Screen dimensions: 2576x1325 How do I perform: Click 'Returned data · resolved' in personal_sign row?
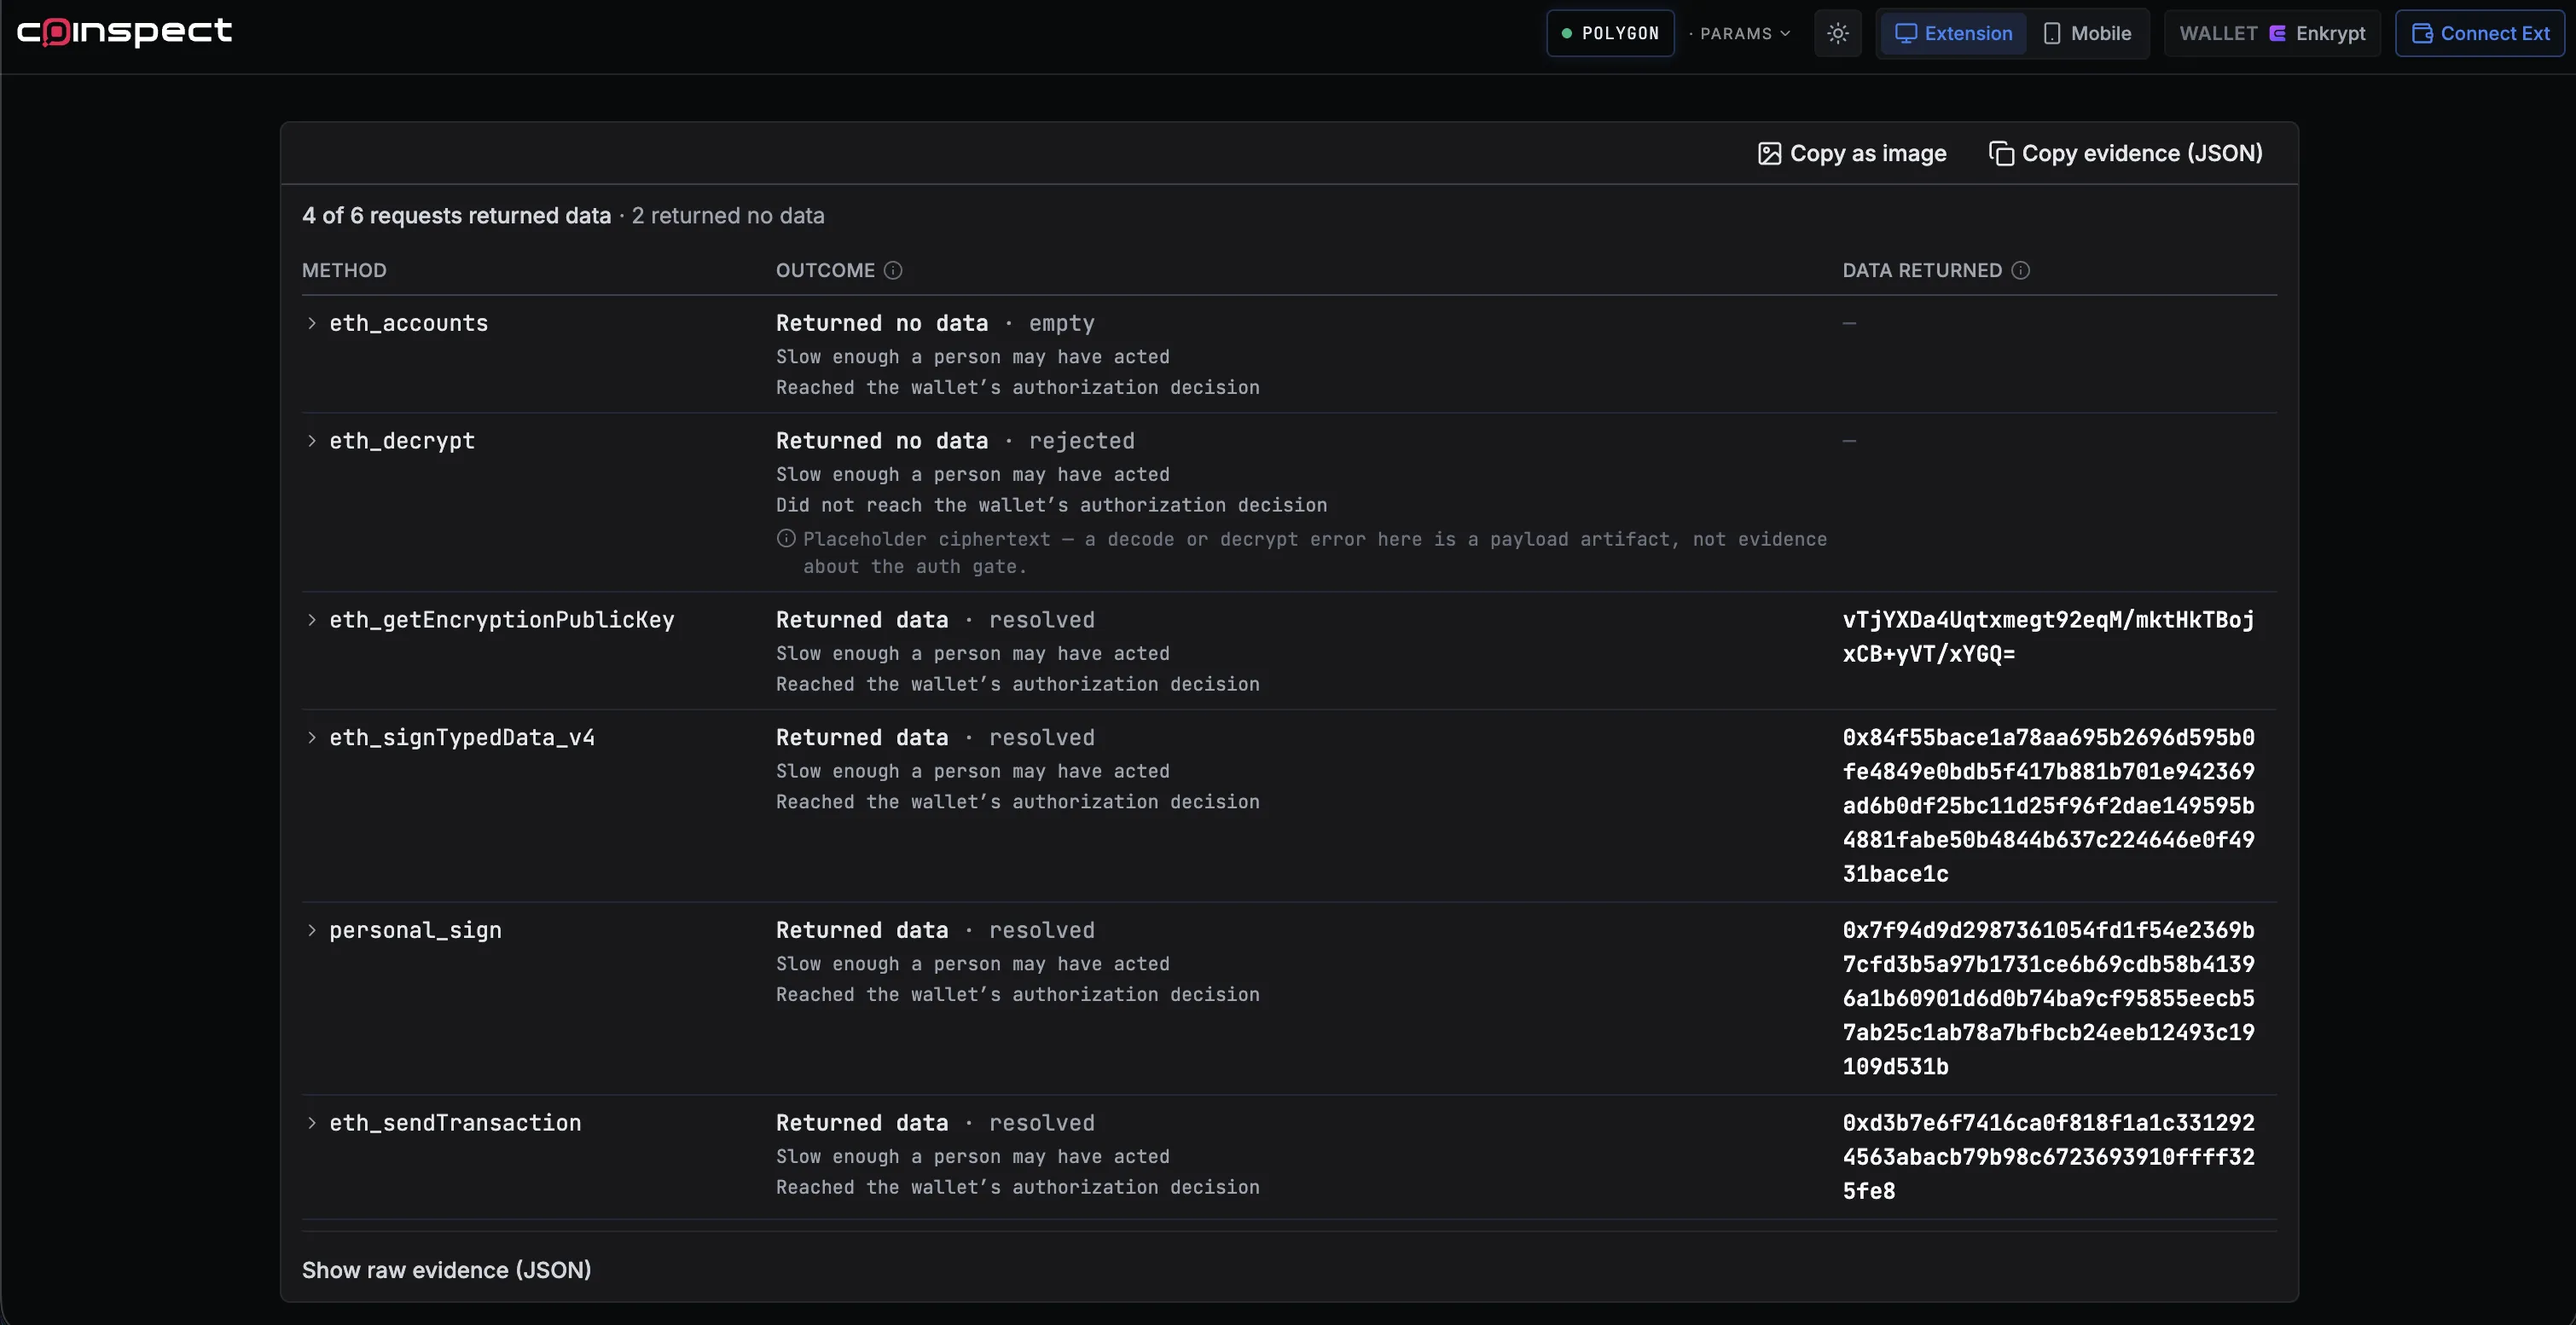(935, 931)
